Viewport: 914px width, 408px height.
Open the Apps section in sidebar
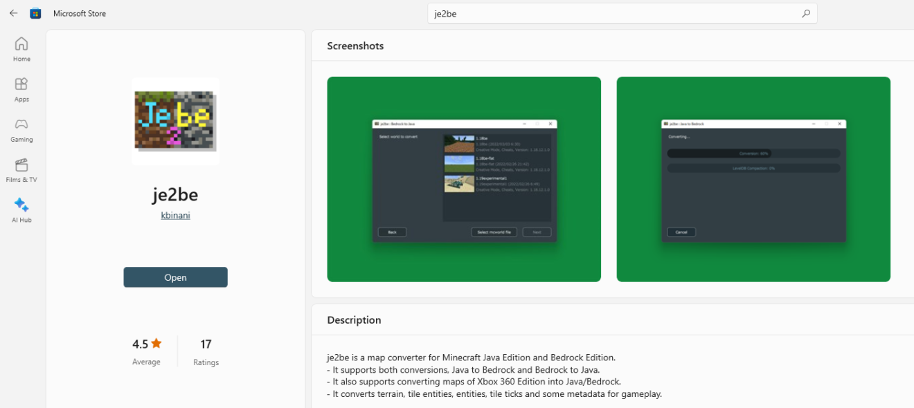coord(21,89)
